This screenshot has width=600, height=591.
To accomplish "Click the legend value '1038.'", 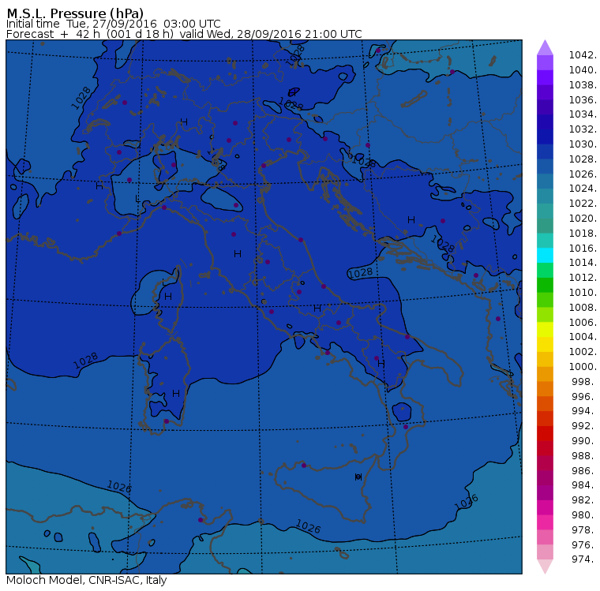I will tap(583, 85).
